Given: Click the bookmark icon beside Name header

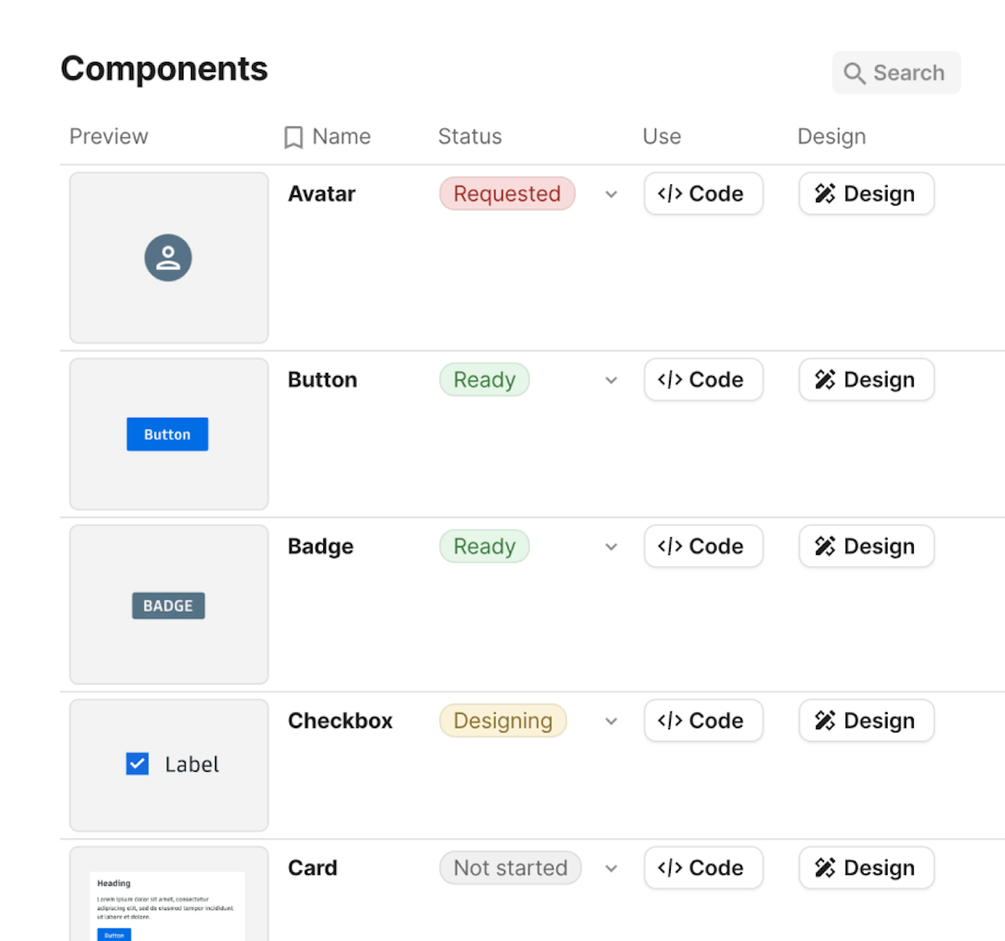Looking at the screenshot, I should click(x=293, y=137).
